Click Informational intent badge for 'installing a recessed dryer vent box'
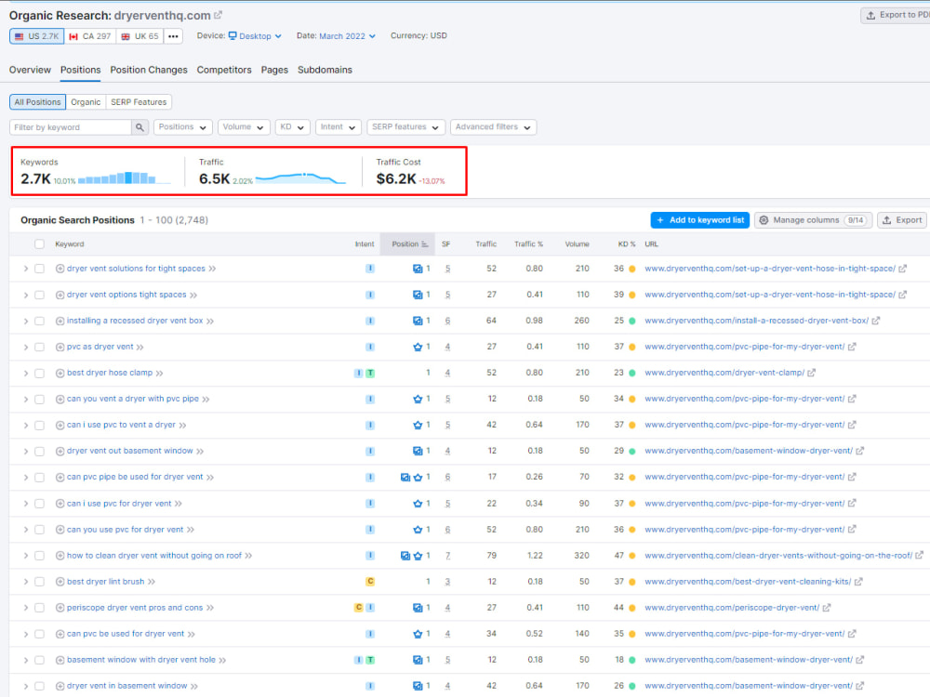 (369, 321)
